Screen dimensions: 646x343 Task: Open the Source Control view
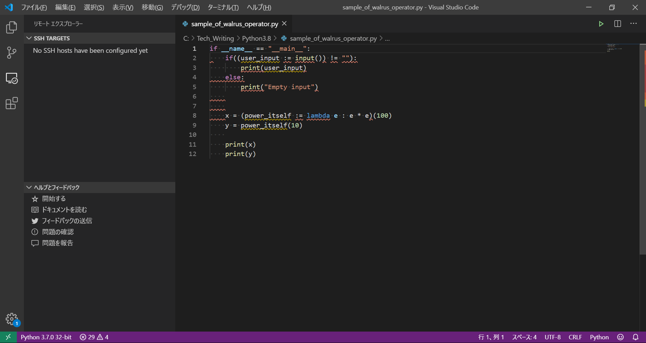pos(12,52)
